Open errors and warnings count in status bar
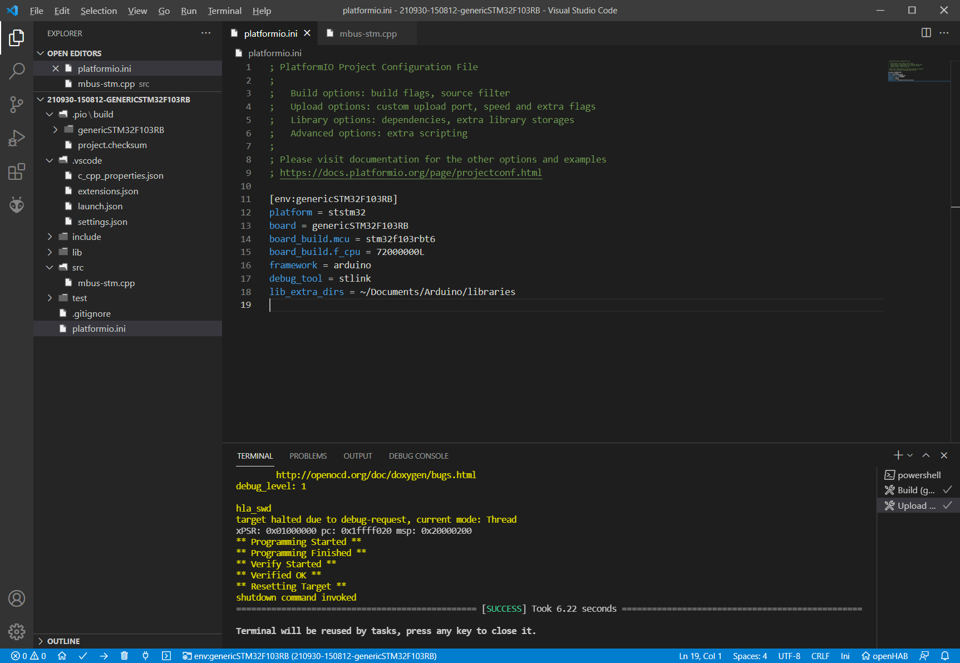Viewport: 960px width, 663px height. pyautogui.click(x=28, y=656)
